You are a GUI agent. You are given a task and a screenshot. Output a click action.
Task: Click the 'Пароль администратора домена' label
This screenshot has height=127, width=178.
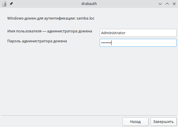point(37,41)
